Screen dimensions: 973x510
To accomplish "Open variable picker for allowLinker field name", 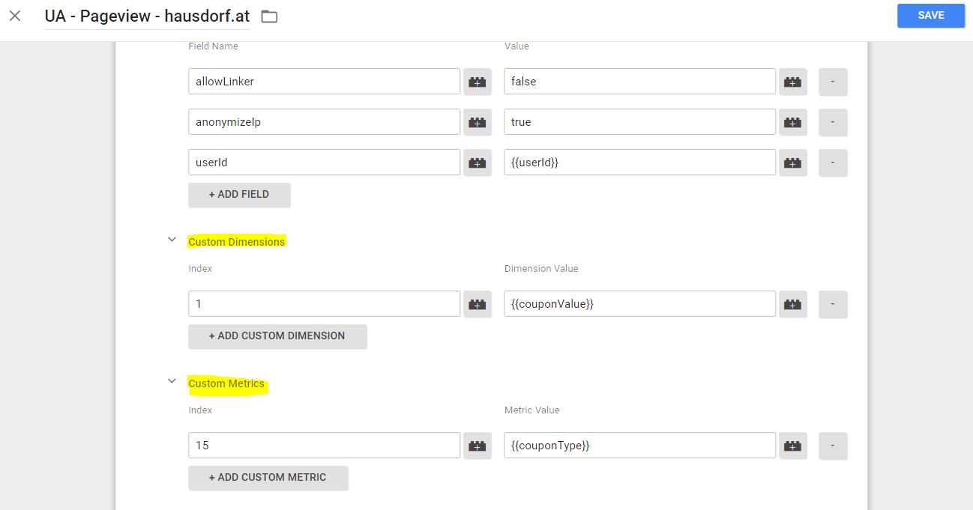I will coord(478,81).
